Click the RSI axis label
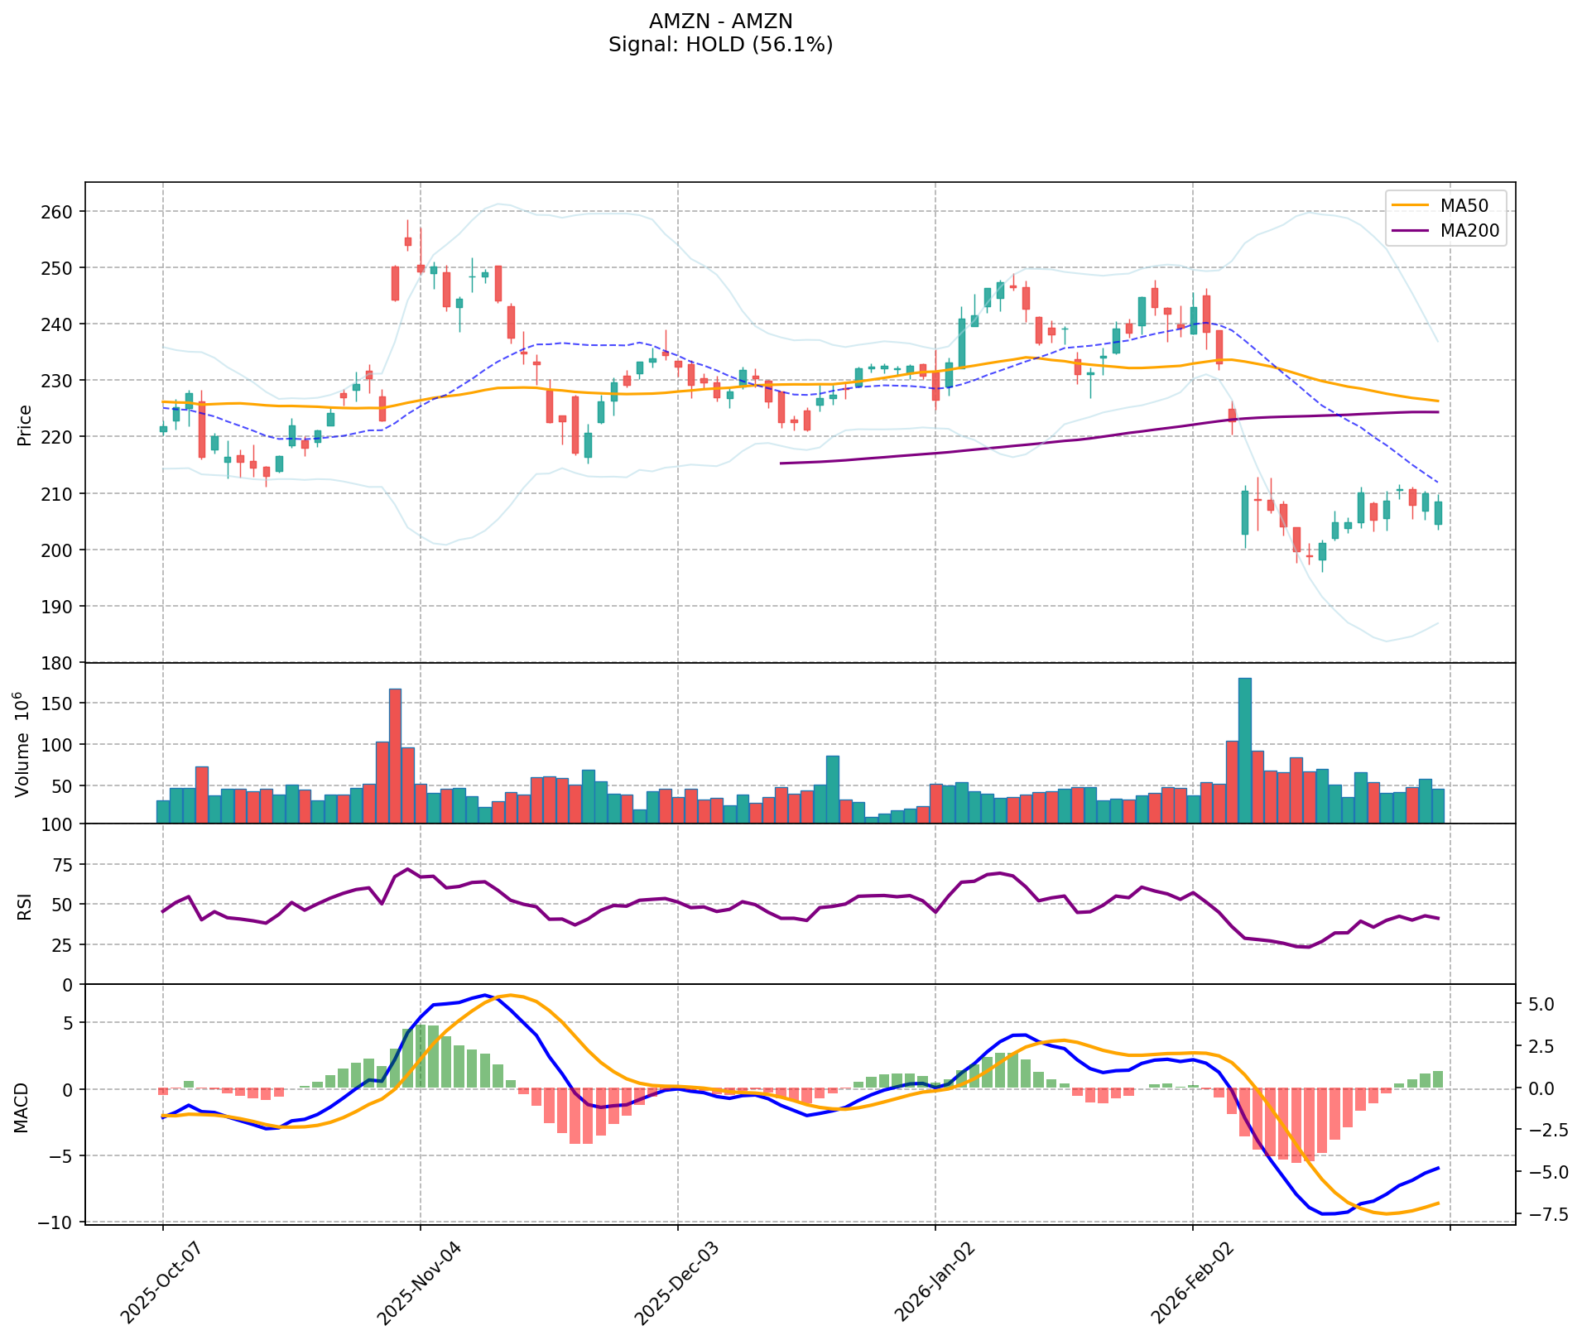Screen dimensions: 1582x1340 point(25,905)
